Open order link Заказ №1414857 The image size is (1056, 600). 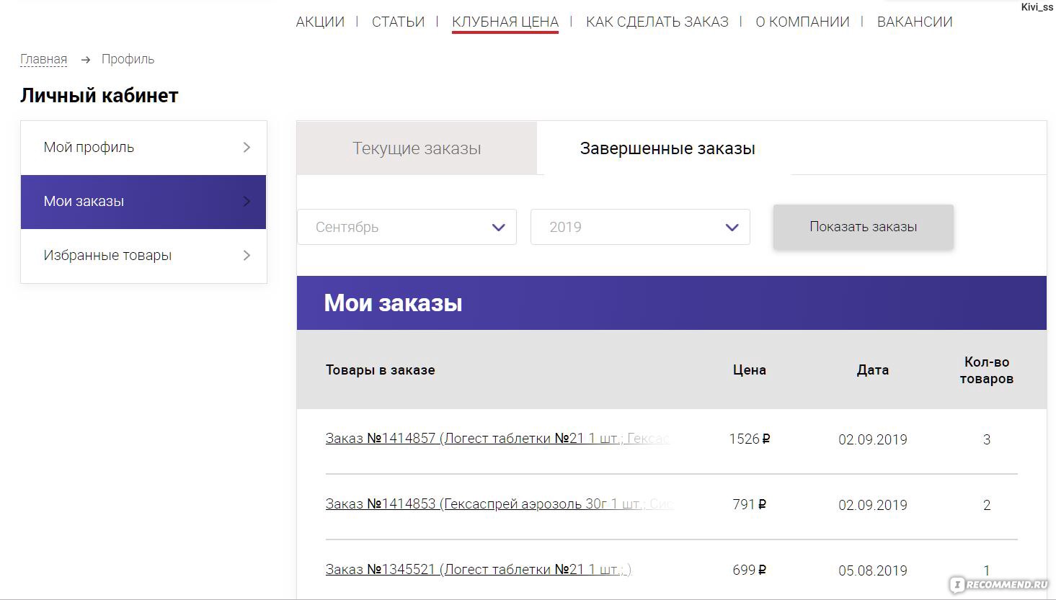(497, 438)
